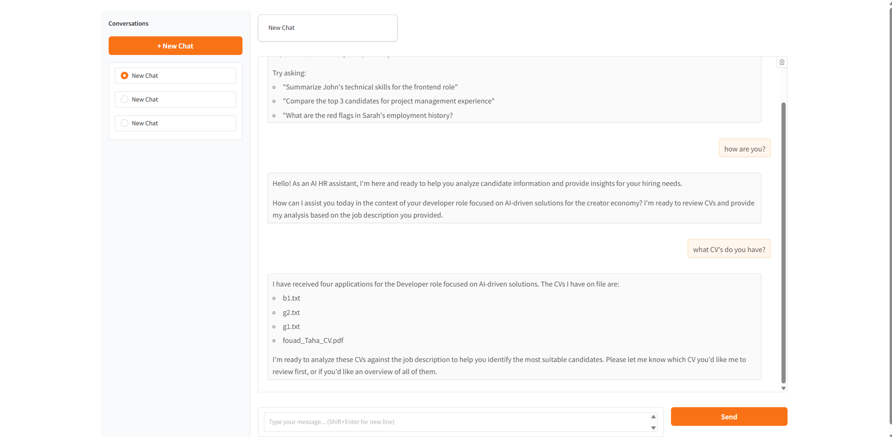
Task: Click the Conversations panel header
Action: point(128,23)
